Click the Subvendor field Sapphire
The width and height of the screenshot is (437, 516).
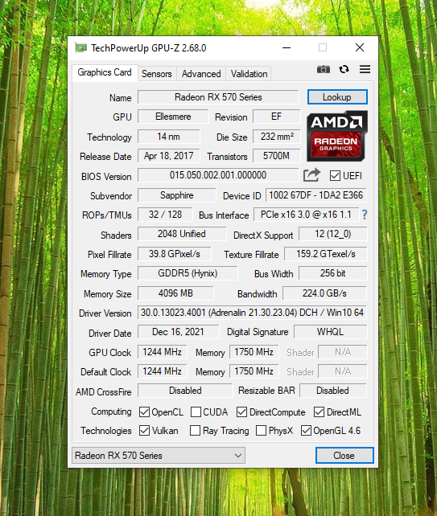point(176,195)
